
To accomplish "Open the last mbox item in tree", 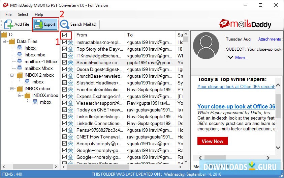I will (x=35, y=102).
